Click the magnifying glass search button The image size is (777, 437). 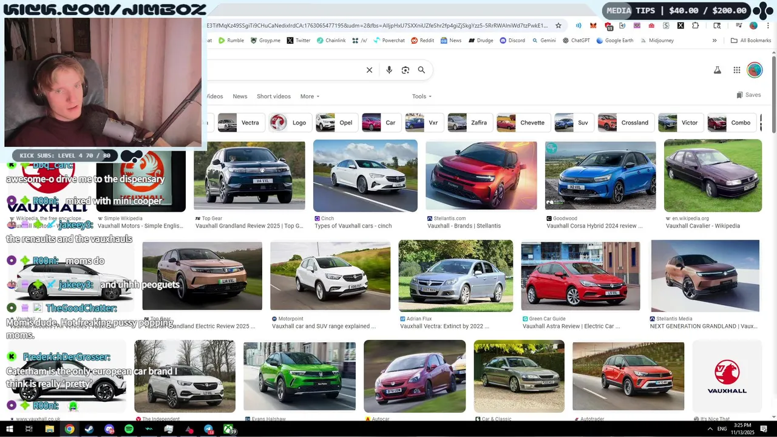click(x=421, y=70)
